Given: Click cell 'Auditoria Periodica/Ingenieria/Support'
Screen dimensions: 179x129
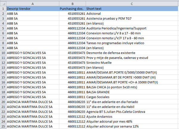Looking at the screenshot, I should (x=132, y=28).
